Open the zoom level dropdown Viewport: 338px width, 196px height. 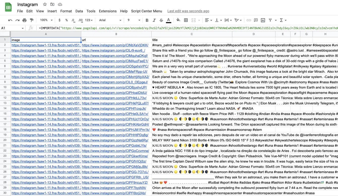[x=46, y=20]
